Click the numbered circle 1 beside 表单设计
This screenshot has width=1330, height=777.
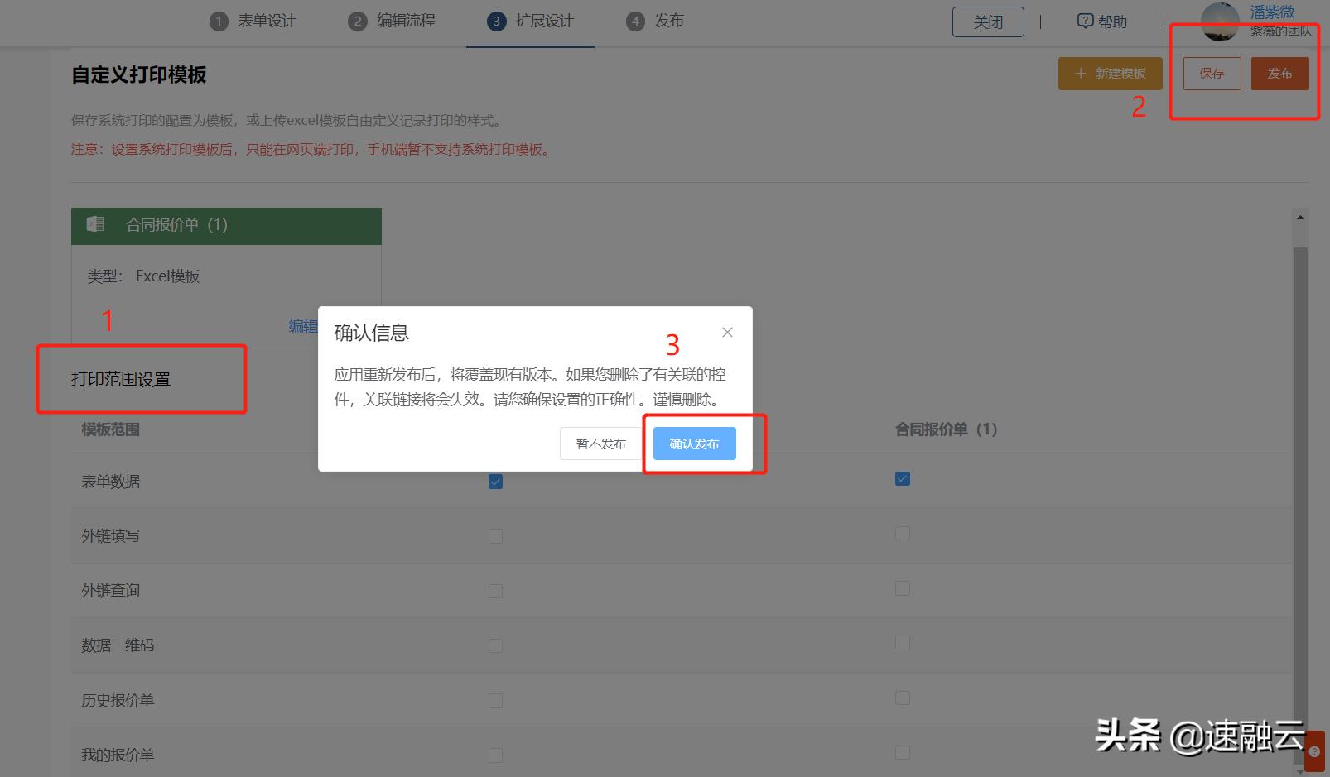(x=219, y=21)
